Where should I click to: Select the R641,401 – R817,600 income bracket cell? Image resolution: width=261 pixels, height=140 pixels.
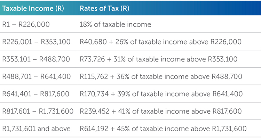point(36,94)
